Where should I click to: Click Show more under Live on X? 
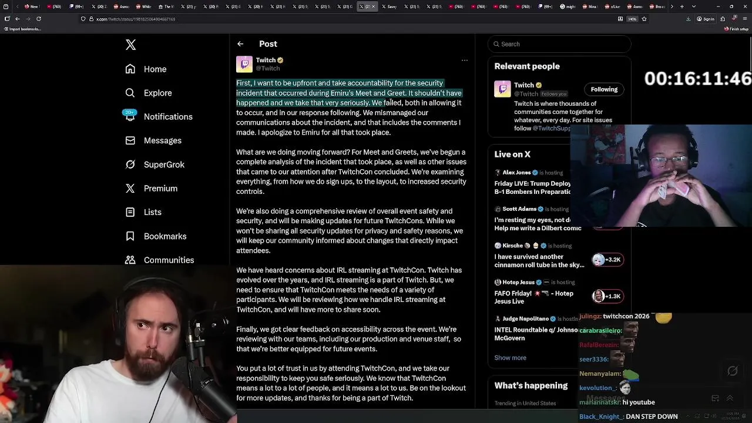pos(510,358)
